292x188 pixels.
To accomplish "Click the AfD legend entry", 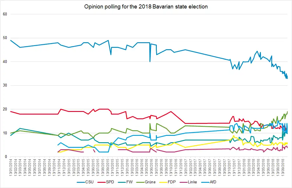I will click(x=221, y=182).
